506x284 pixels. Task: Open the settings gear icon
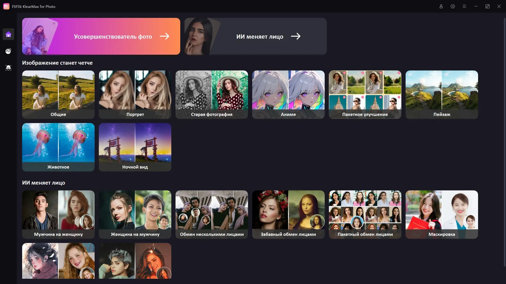click(453, 6)
